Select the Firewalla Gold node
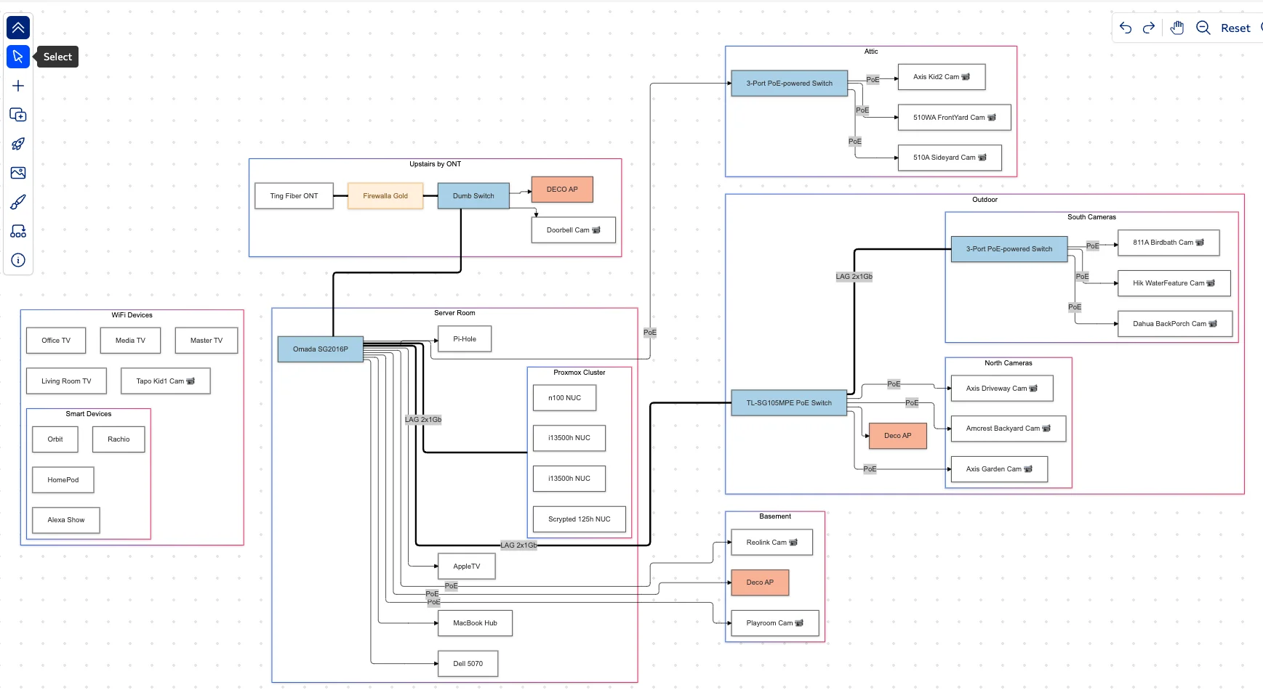This screenshot has width=1263, height=698. (x=385, y=196)
